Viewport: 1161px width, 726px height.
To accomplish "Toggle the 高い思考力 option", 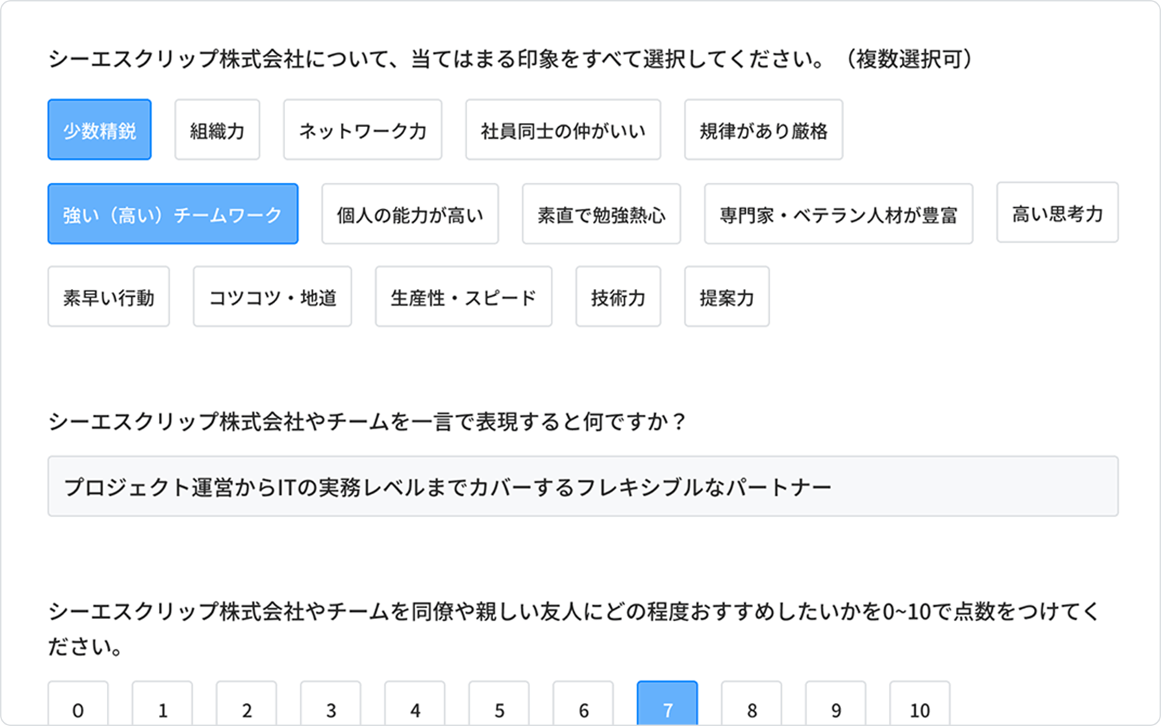I will tap(1058, 212).
